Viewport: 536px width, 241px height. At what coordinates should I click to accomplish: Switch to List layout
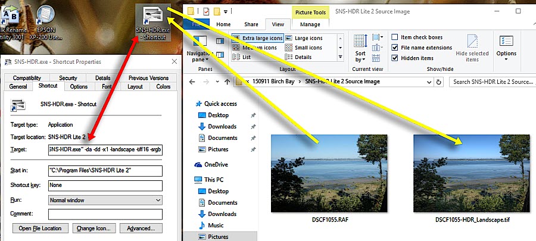pyautogui.click(x=242, y=57)
